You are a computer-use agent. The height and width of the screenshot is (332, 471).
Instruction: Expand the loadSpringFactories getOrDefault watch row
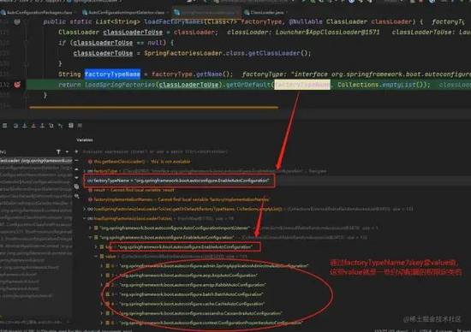[x=85, y=209]
